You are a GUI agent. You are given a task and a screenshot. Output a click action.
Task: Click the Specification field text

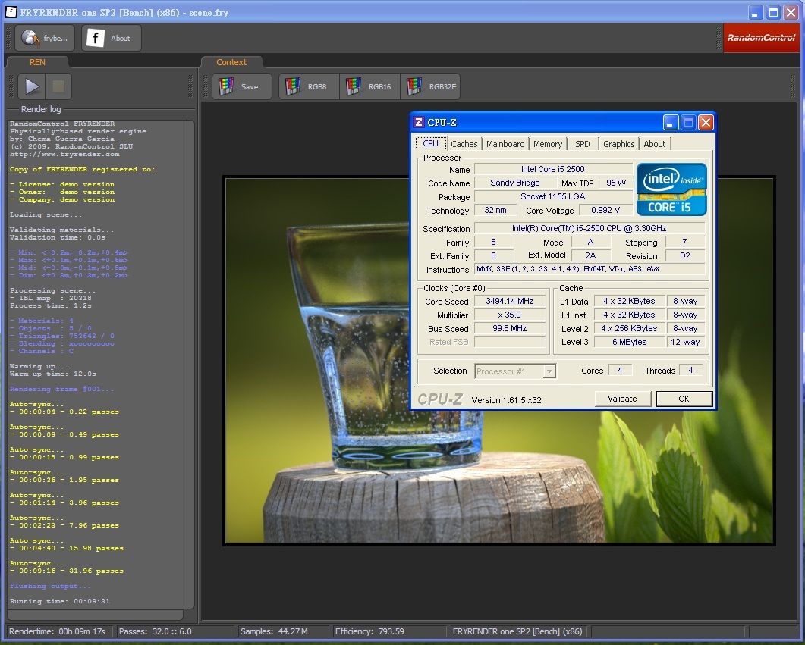pos(589,229)
